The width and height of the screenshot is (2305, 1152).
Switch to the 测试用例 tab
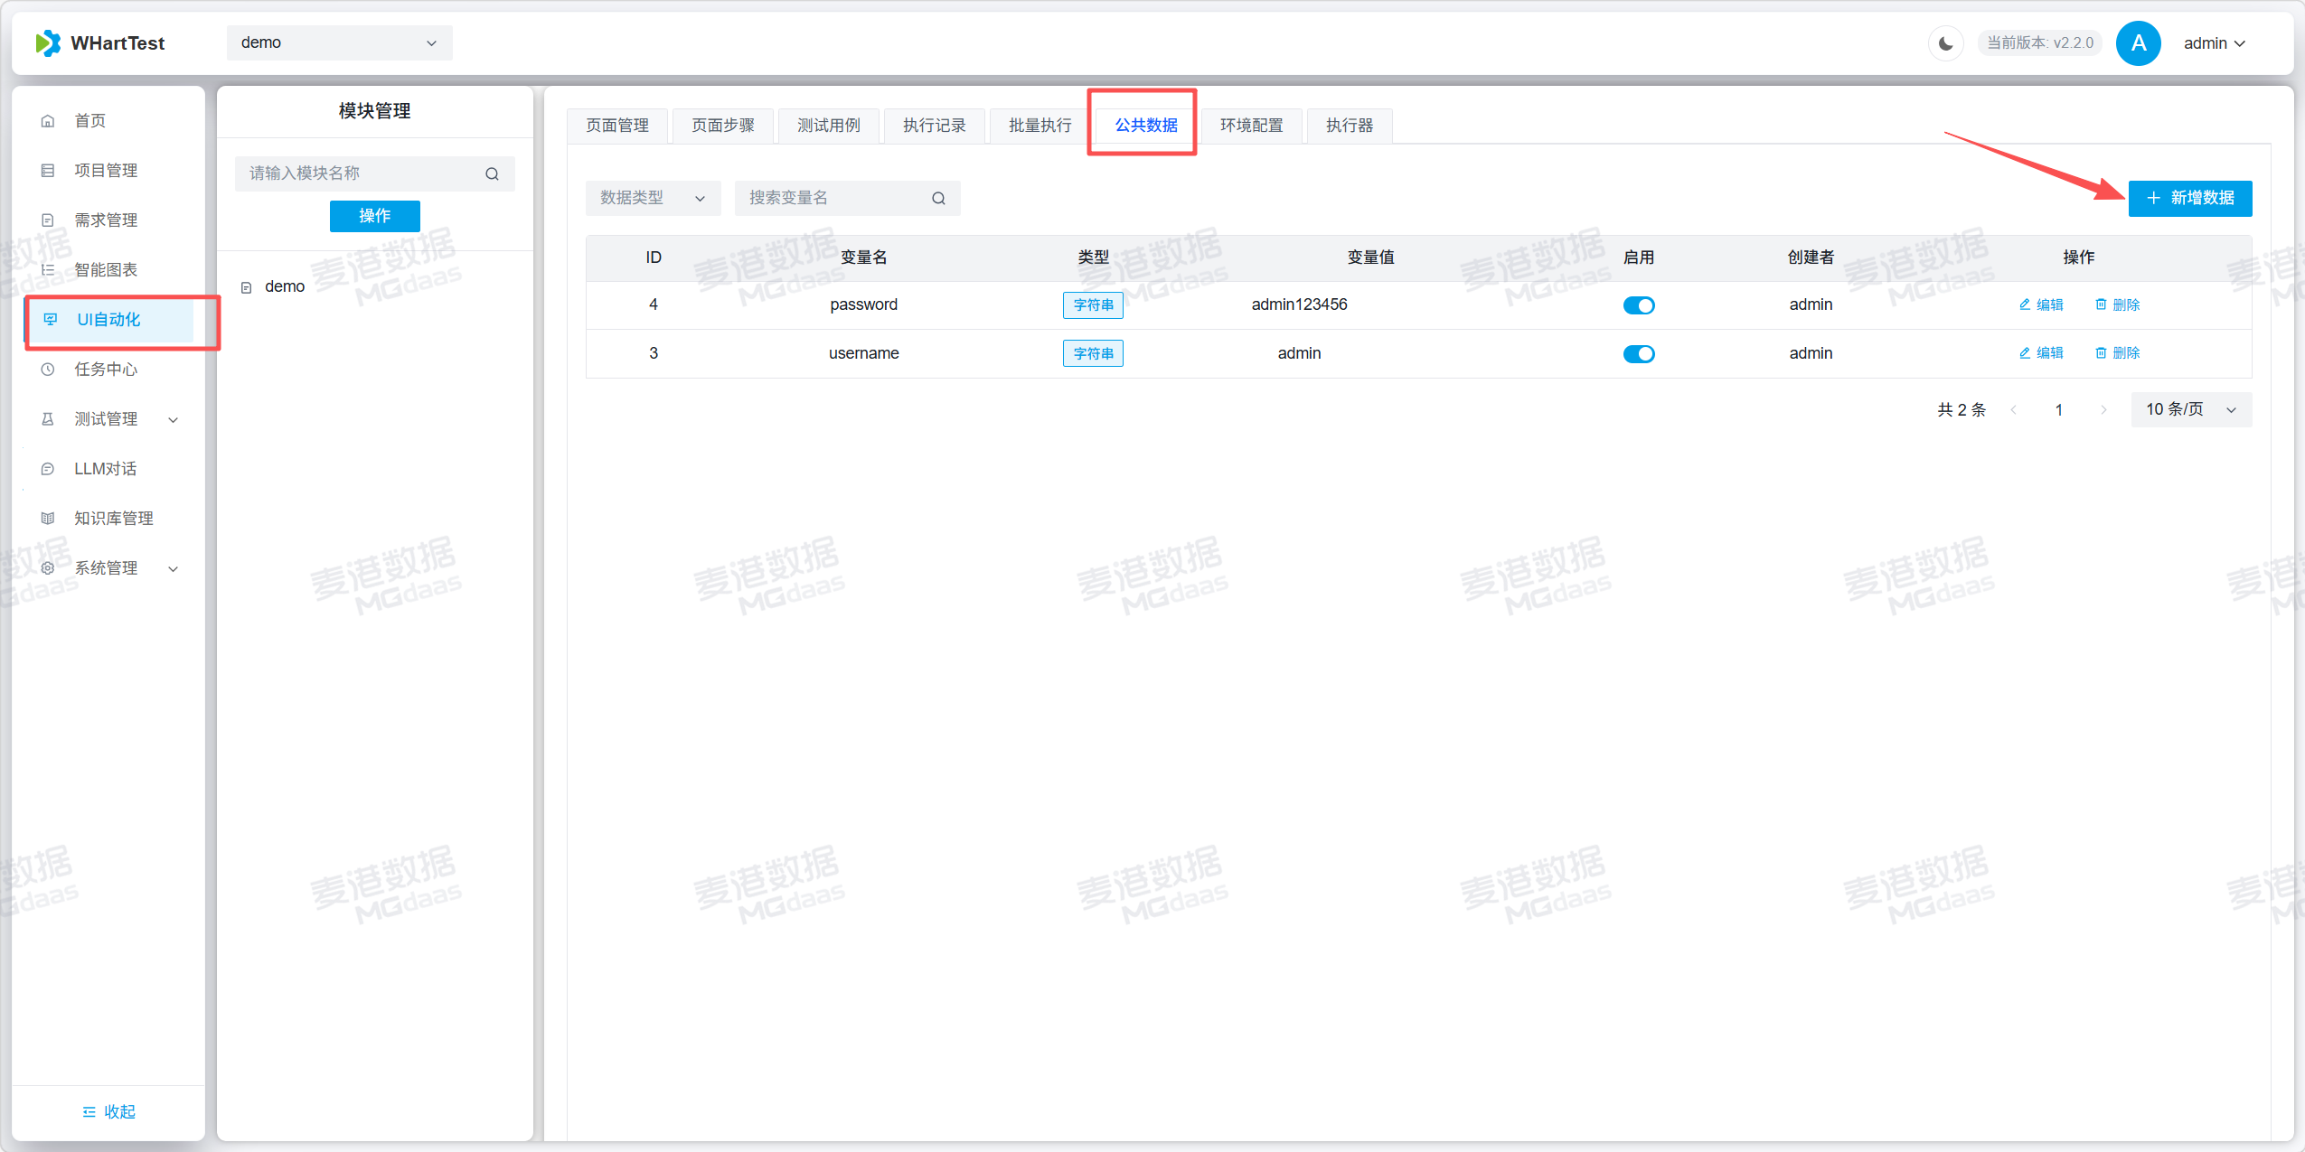pyautogui.click(x=828, y=126)
